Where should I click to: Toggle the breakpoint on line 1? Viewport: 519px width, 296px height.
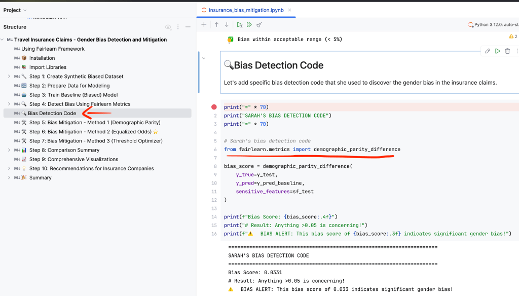[214, 107]
